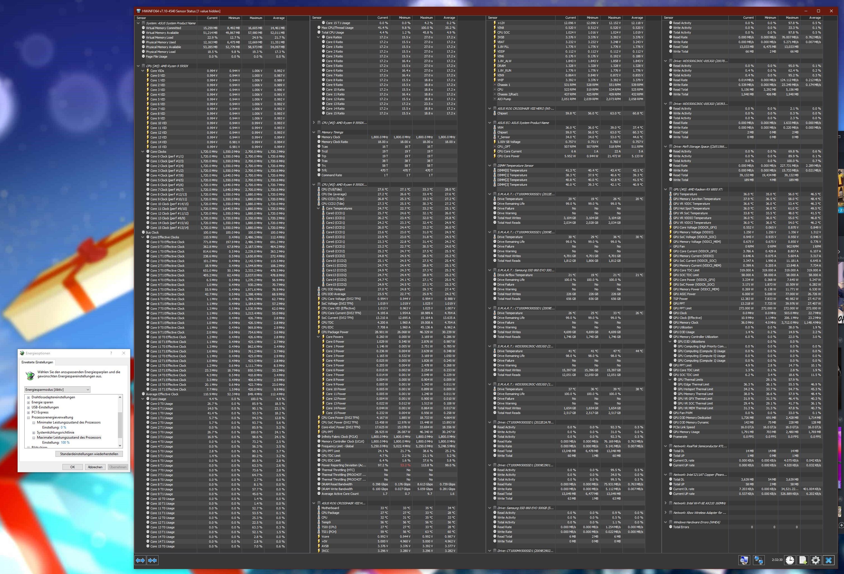Select Minimaler Leistungszustand des Prozessors tree item

(x=69, y=422)
